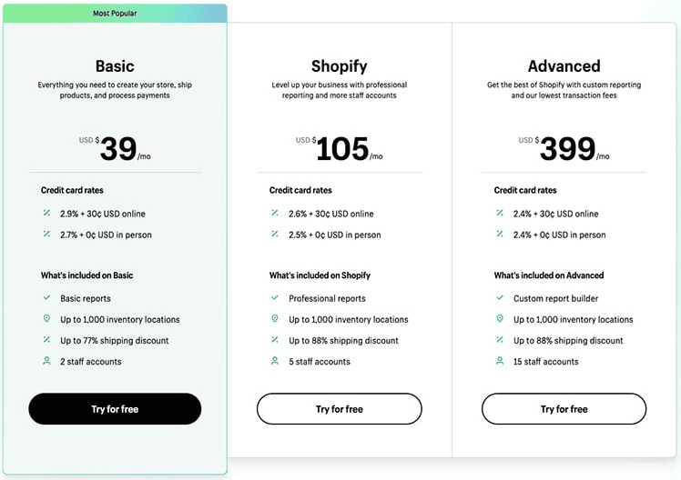Select the Shopify plan heading
681x480 pixels.
pyautogui.click(x=339, y=65)
